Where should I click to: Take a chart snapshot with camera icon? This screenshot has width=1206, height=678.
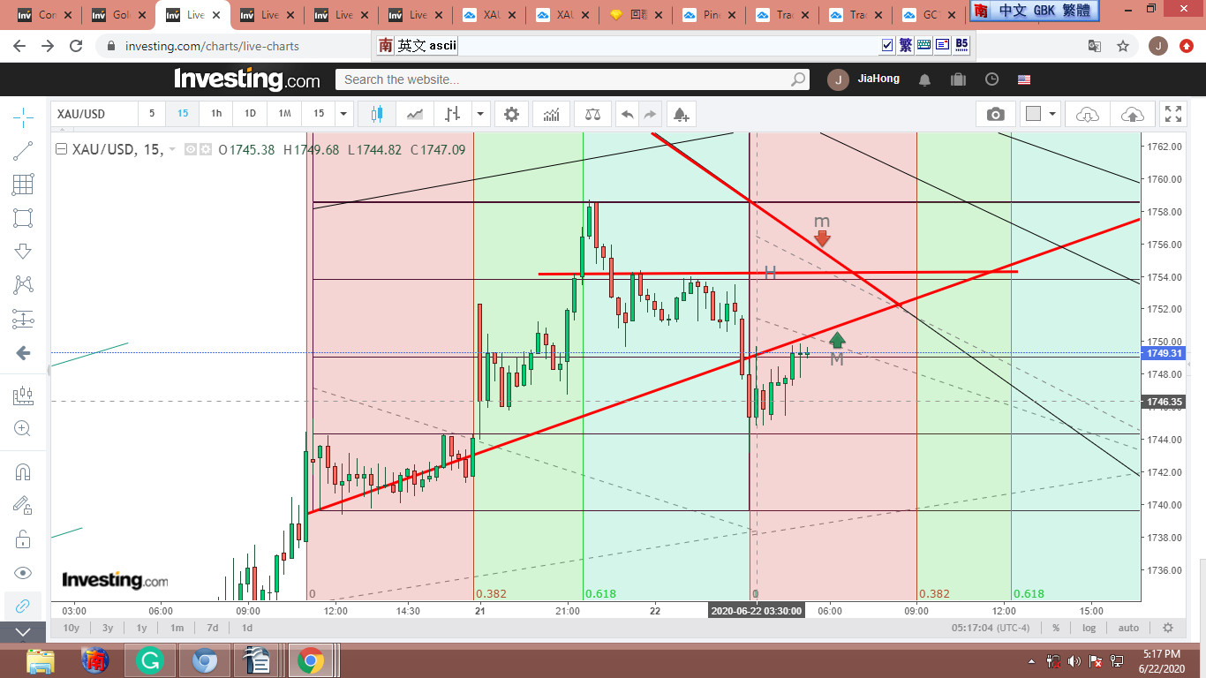(995, 114)
